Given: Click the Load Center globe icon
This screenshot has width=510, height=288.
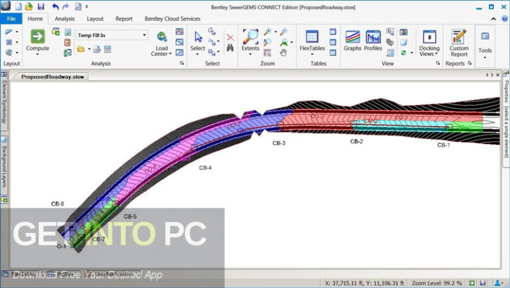Looking at the screenshot, I should coord(161,36).
